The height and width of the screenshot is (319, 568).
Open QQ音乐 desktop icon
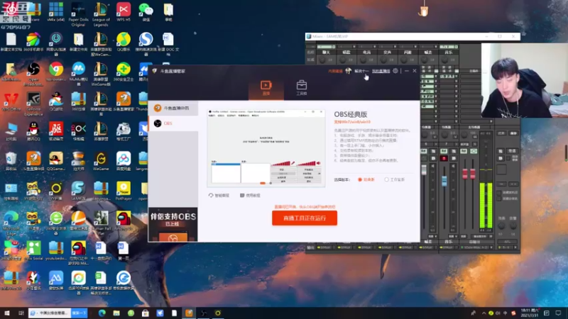(123, 42)
